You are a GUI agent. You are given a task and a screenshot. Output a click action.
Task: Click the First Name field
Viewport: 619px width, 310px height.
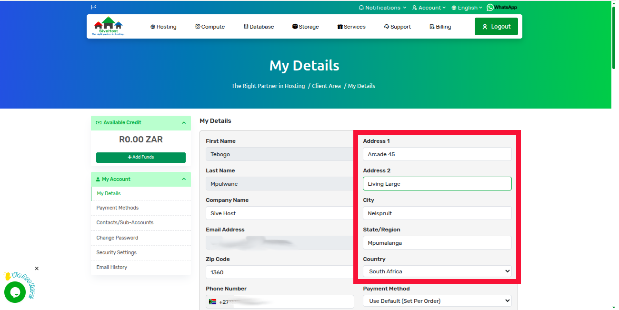click(x=280, y=154)
